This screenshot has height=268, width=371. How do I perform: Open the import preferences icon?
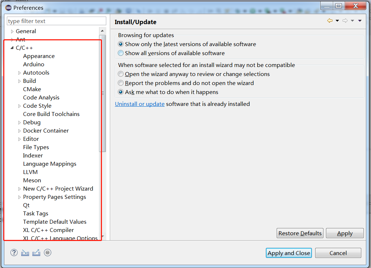tap(25, 253)
